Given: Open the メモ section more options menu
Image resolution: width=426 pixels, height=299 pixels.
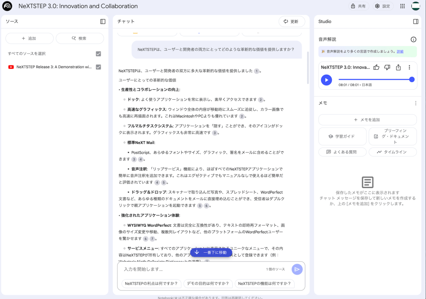Looking at the screenshot, I should [x=416, y=103].
